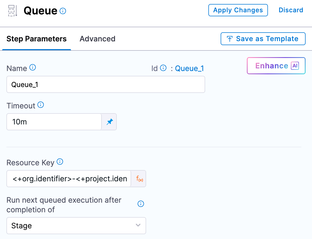Image resolution: width=312 pixels, height=239 pixels.
Task: Select the Step Parameters tab
Action: tap(37, 39)
